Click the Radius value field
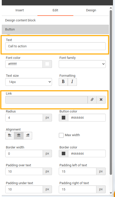Viewport: 115px width, 197px height. tap(24, 117)
